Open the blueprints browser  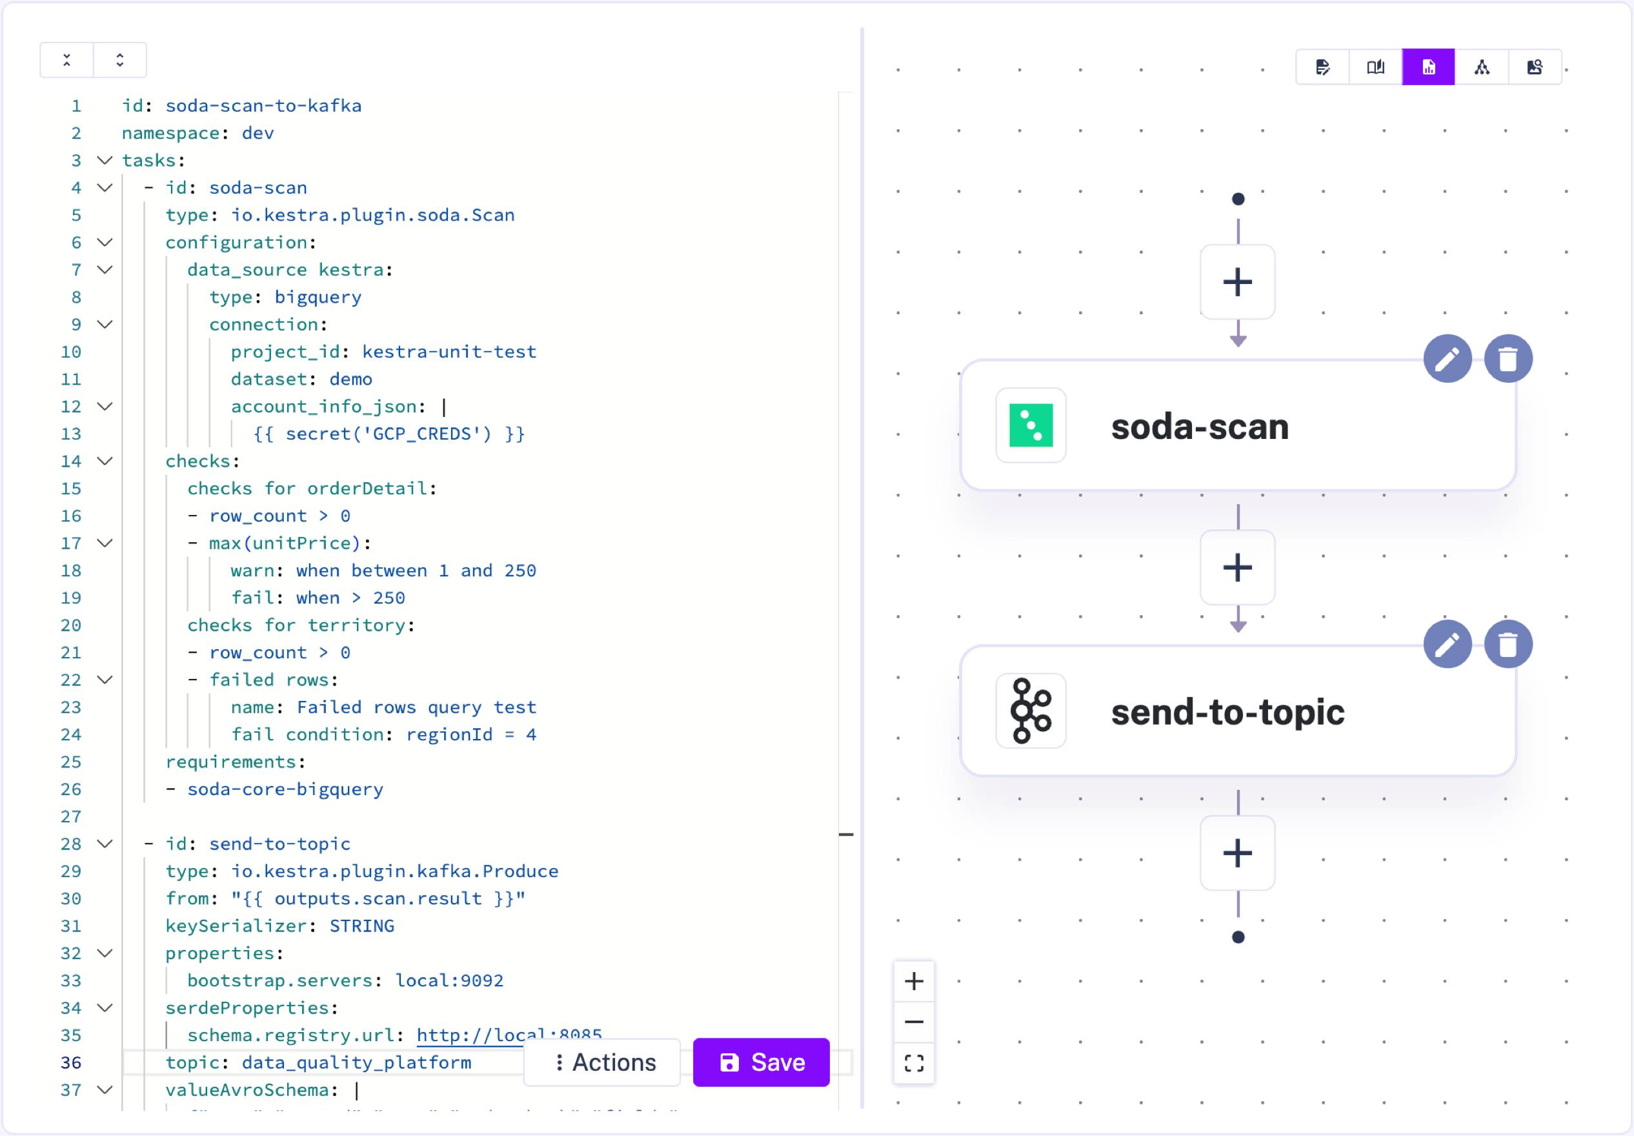[x=1535, y=66]
